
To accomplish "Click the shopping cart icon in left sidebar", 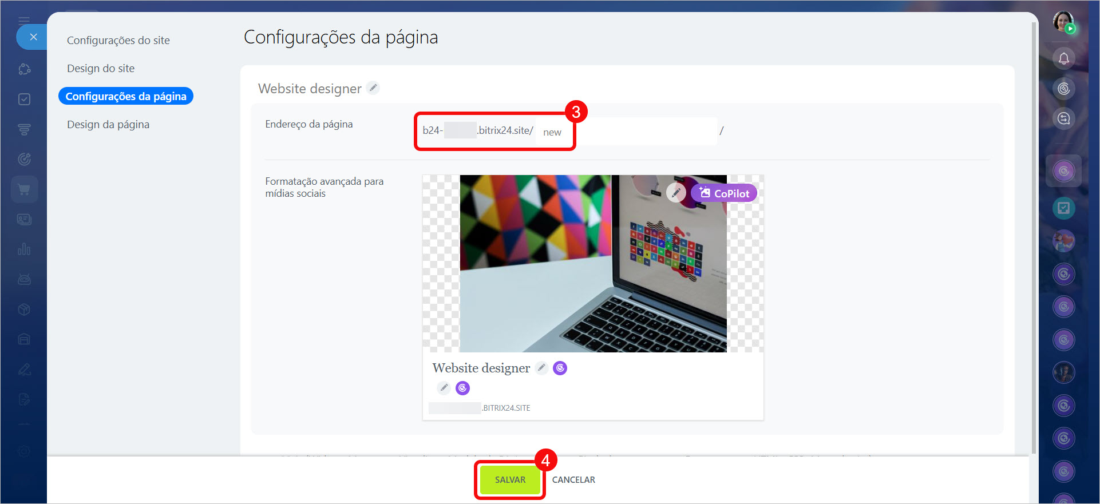I will pos(24,189).
